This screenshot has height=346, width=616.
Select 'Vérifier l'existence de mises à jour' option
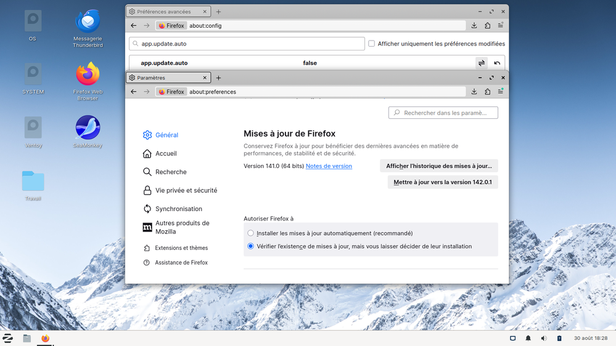pyautogui.click(x=251, y=246)
